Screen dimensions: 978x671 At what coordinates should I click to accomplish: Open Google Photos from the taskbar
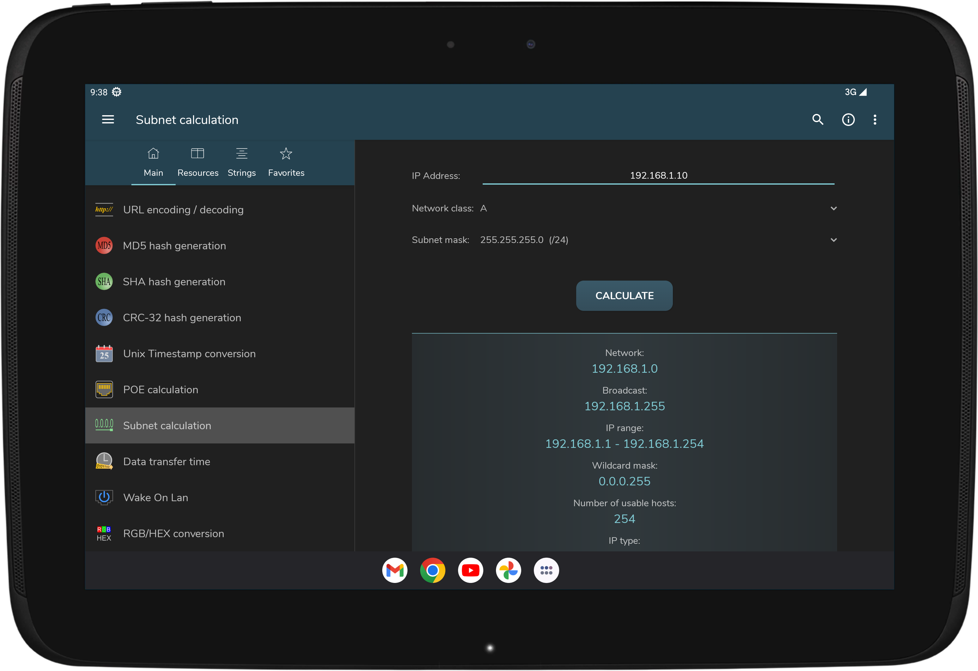pos(508,571)
